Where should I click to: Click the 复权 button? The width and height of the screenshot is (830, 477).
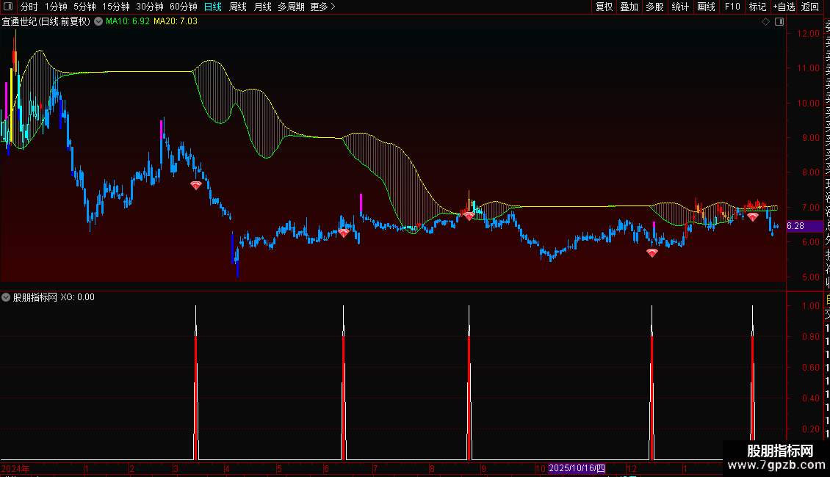pyautogui.click(x=604, y=7)
